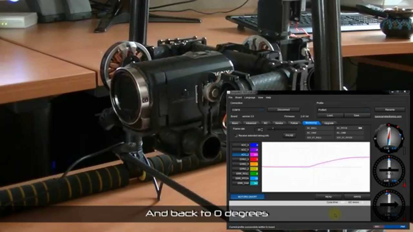Click the yellow GYRO_Z color swatch
The width and height of the screenshot is (413, 232).
click(254, 169)
